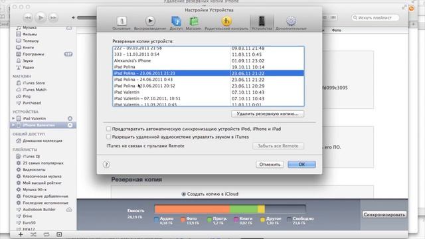Adjust the iTunes volume slider
This screenshot has width=425, height=239.
point(87,18)
